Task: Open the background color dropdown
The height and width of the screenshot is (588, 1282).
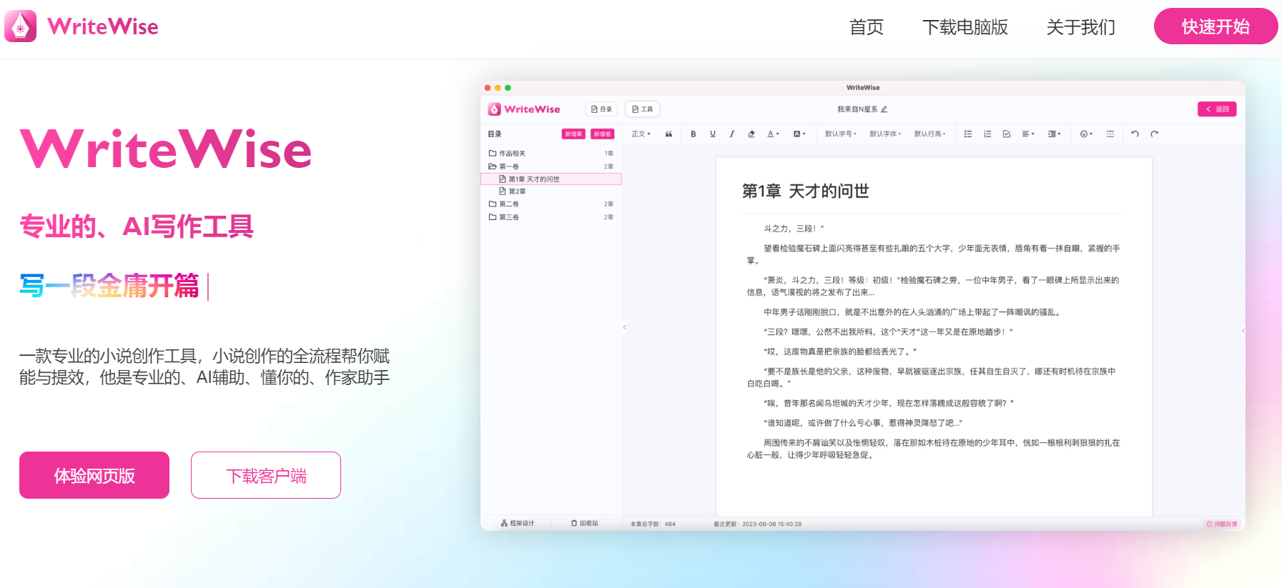Action: (799, 134)
